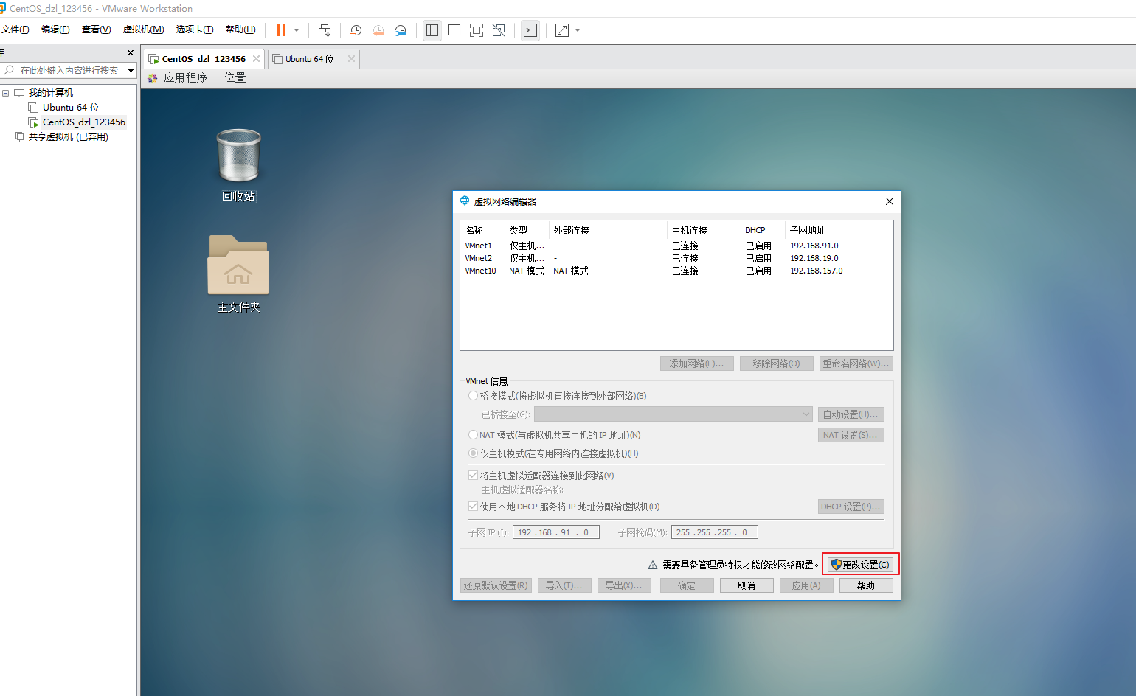Toggle 使用本地 DHCP 服务 checkbox
This screenshot has height=696, width=1136.
tap(473, 507)
